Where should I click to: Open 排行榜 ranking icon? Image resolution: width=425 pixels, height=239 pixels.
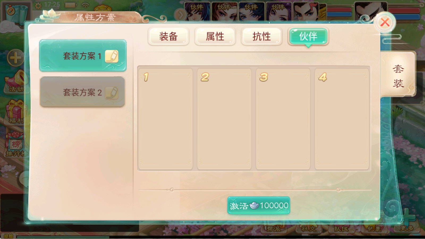point(15,145)
